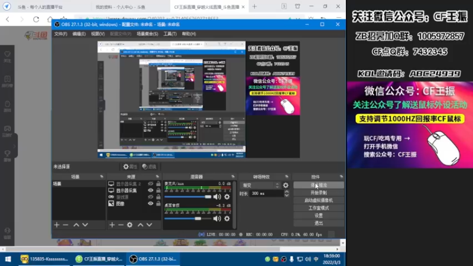
Task: Click 启动虚拟摄像机 button
Action: pyautogui.click(x=319, y=200)
